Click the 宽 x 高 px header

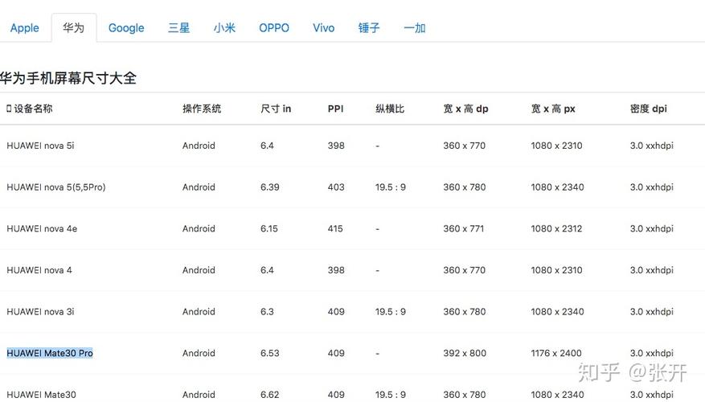[x=553, y=109]
